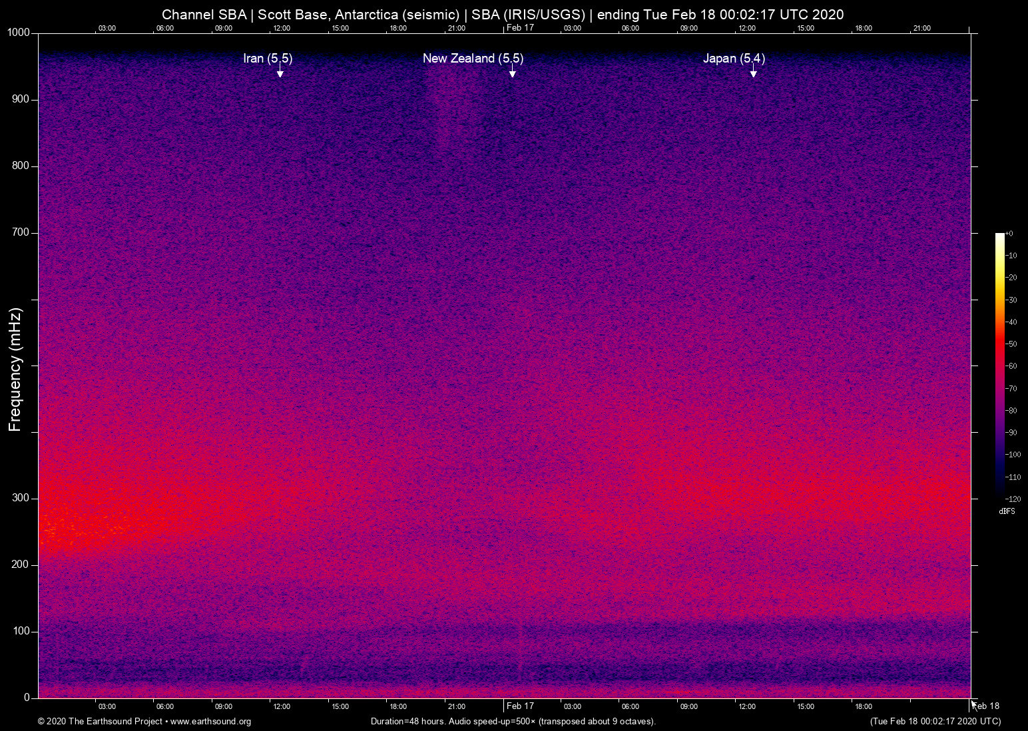Select the Japan (5.4) event label
1028x731 pixels.
[x=734, y=59]
